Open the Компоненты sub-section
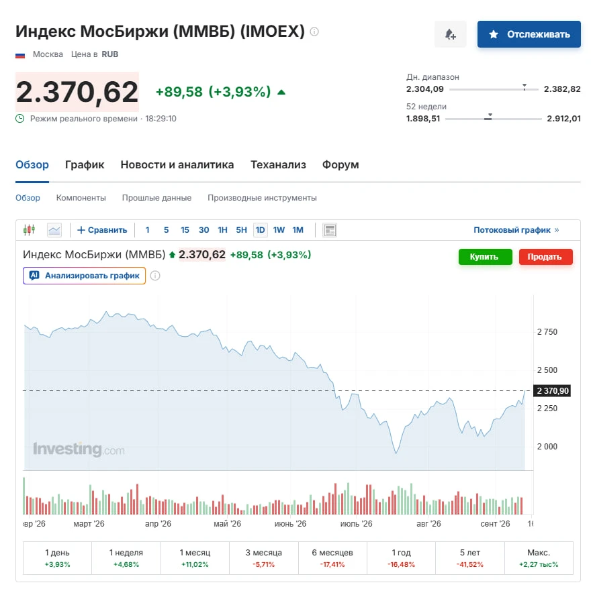Screen dimensions: 591x595 coord(81,198)
